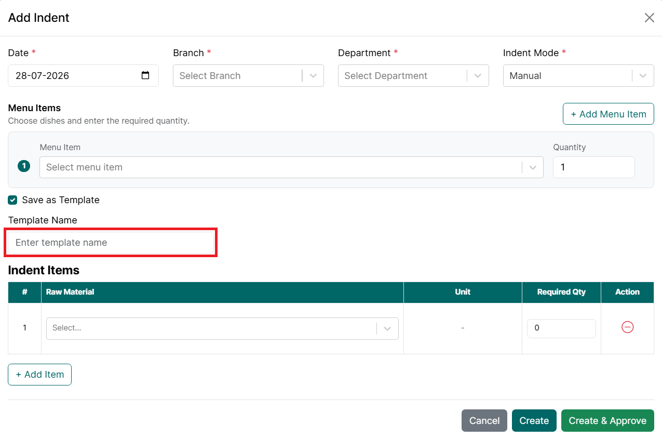
Task: Cancel the indent creation
Action: click(x=484, y=421)
